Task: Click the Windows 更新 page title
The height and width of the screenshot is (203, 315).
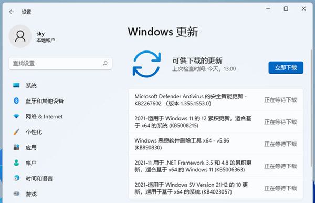Action: point(163,32)
